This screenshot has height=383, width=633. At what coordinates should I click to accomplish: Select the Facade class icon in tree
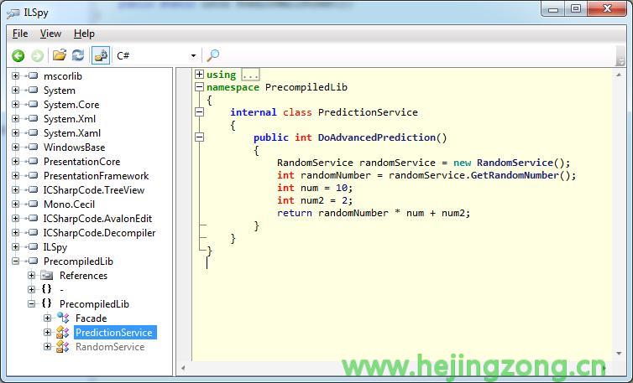pyautogui.click(x=63, y=318)
